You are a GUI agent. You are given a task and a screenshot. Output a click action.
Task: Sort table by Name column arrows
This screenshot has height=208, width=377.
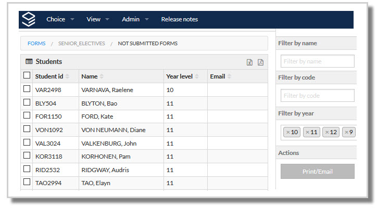[x=102, y=76]
